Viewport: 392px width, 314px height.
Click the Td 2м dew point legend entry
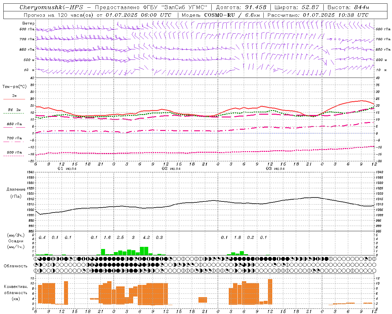coord(14,110)
